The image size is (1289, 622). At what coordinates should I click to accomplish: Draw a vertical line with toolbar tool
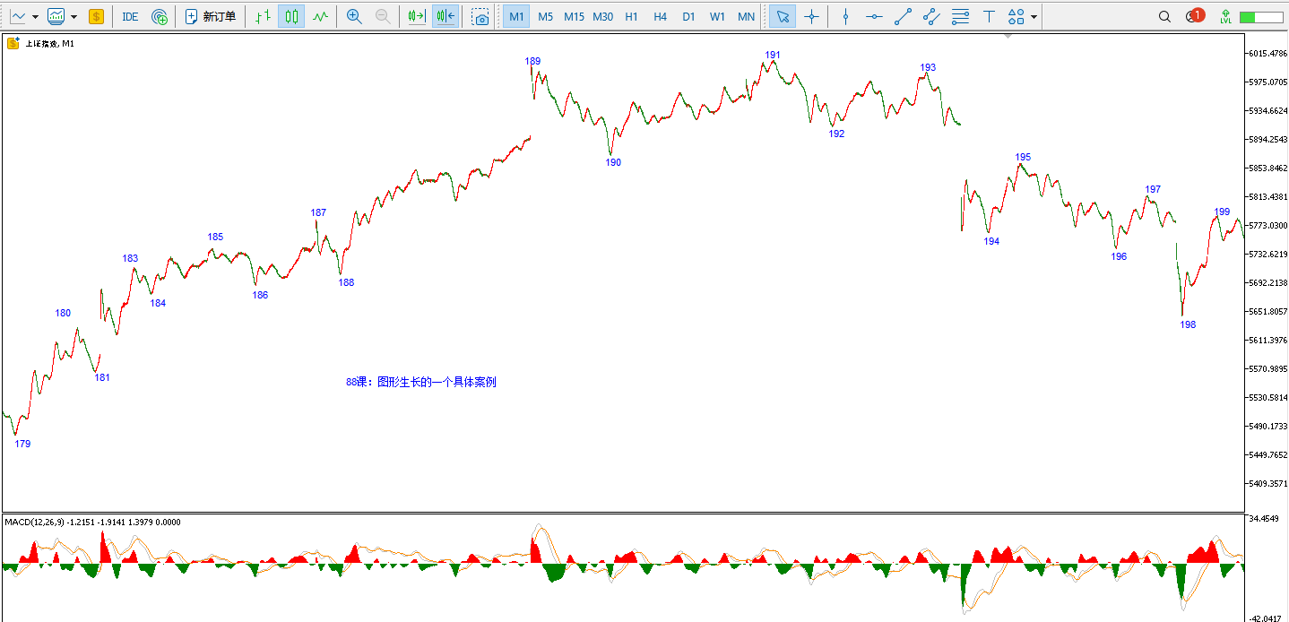pyautogui.click(x=845, y=16)
